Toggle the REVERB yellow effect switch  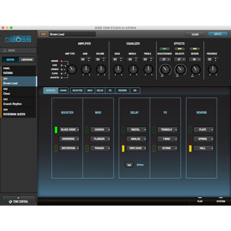click(x=195, y=49)
